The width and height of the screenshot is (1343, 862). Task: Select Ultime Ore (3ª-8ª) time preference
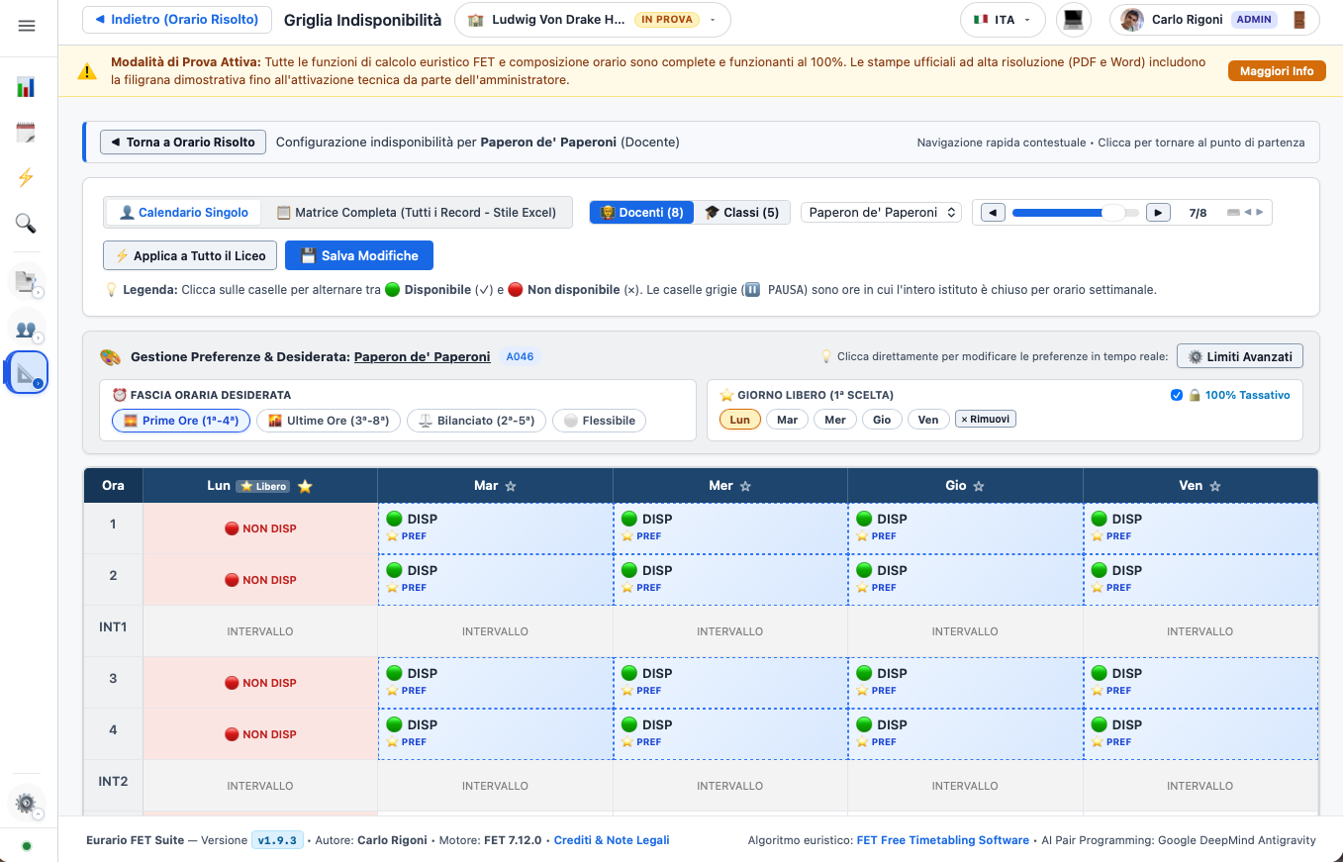(x=329, y=421)
